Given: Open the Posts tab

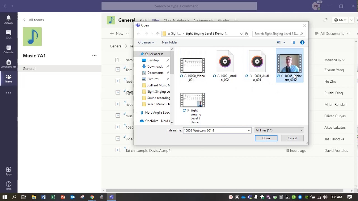Looking at the screenshot, I should point(144,20).
